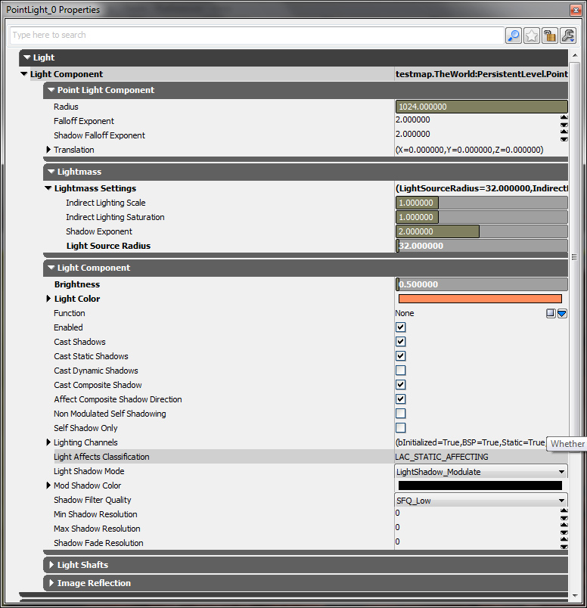Open the Light Shadow Mode dropdown
The height and width of the screenshot is (608, 587).
481,472
